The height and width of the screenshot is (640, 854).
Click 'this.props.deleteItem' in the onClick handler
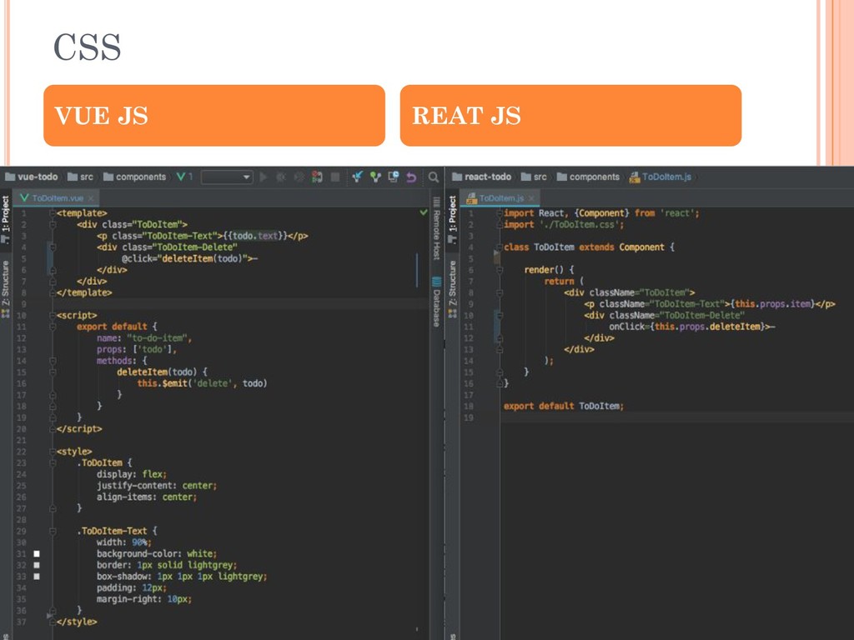(707, 327)
